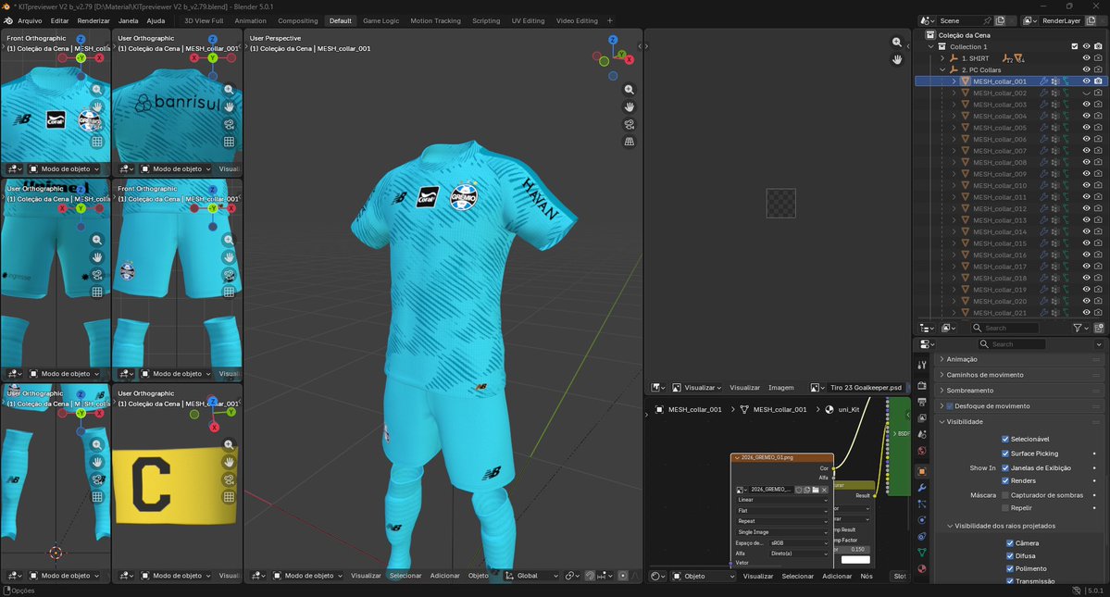Open the Tool properties tab icon

[x=922, y=365]
